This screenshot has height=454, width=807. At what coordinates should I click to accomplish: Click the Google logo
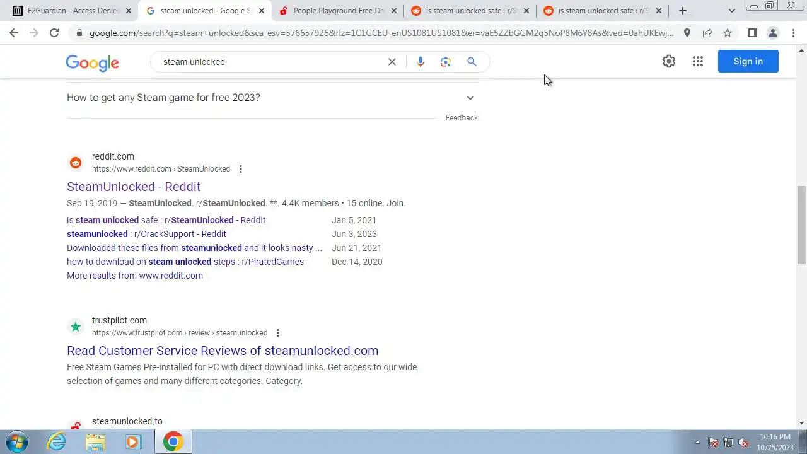coord(92,62)
